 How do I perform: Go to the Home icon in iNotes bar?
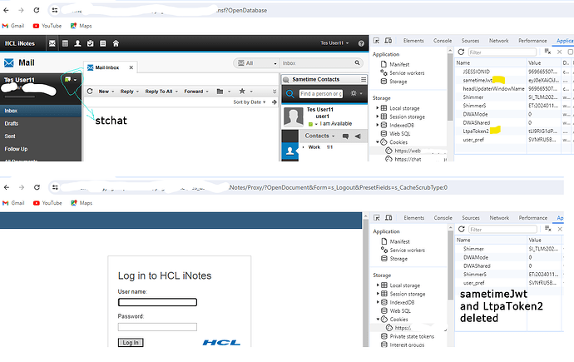coord(116,43)
